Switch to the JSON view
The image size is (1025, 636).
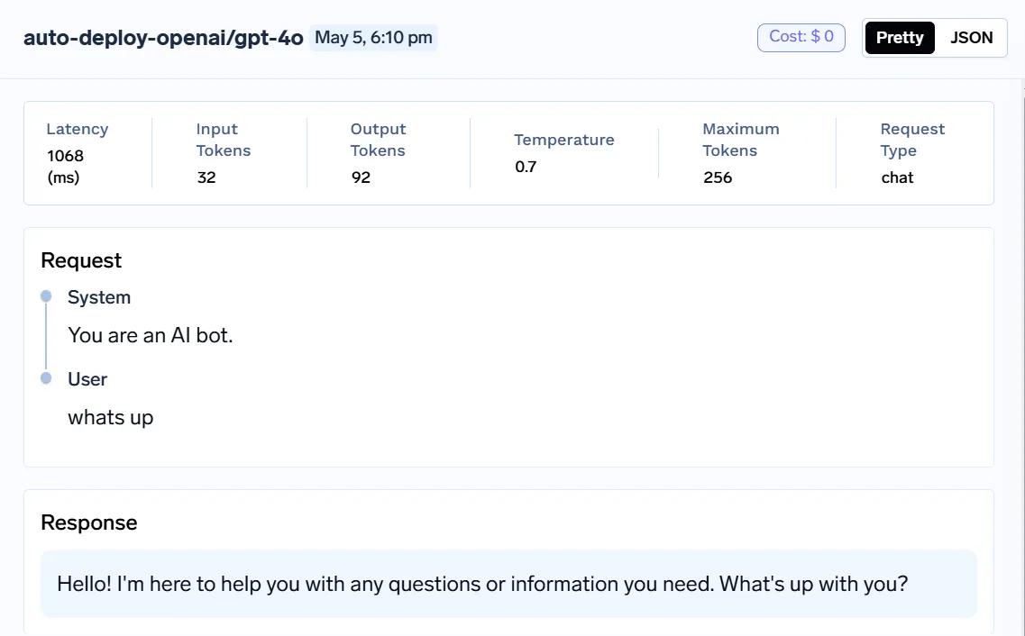(972, 38)
